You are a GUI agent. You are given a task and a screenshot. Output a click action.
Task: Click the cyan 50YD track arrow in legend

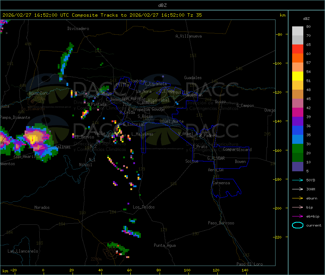point(298,180)
